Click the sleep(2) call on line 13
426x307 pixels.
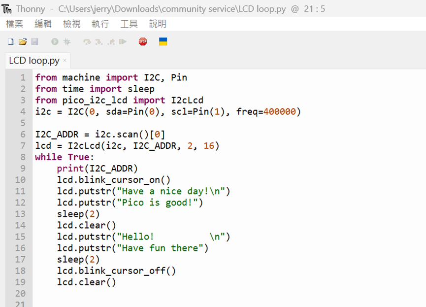point(78,214)
